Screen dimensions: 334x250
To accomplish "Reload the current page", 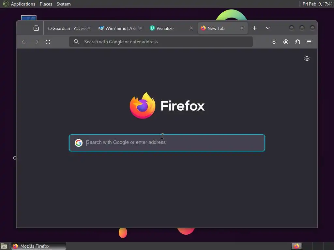I will point(48,42).
